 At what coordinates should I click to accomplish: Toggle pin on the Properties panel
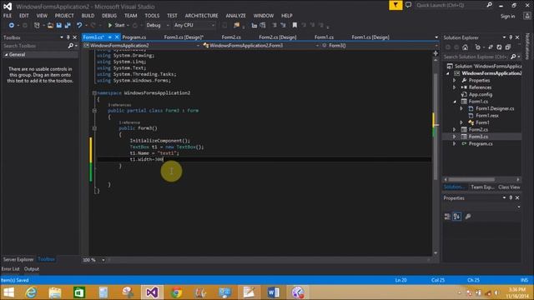point(511,197)
